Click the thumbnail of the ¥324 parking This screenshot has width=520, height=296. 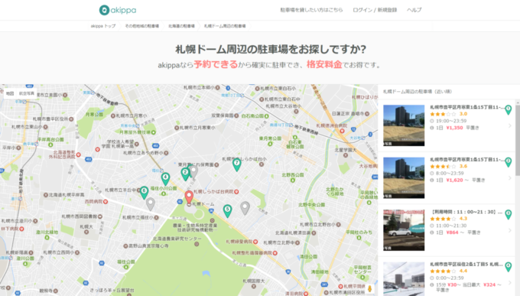(x=404, y=279)
